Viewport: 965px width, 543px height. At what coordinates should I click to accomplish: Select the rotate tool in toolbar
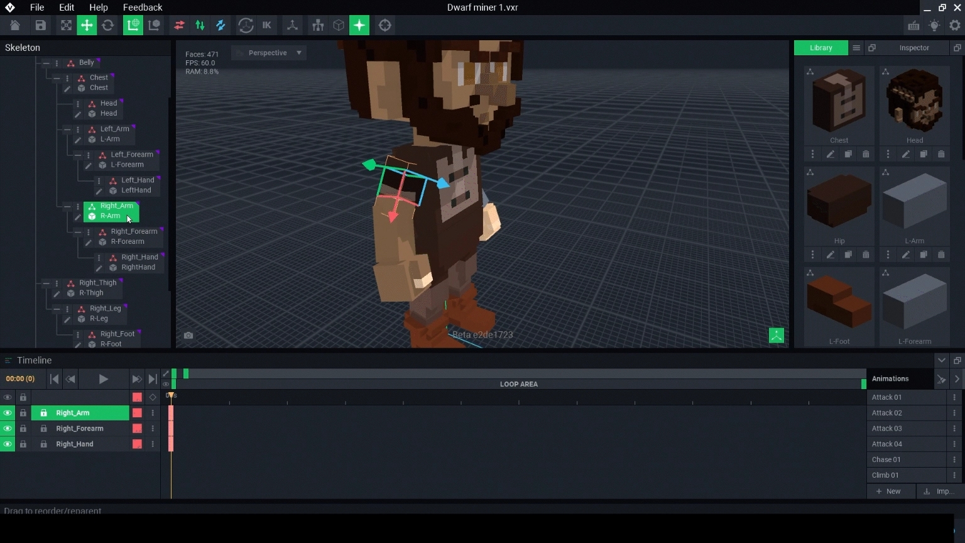click(x=108, y=26)
